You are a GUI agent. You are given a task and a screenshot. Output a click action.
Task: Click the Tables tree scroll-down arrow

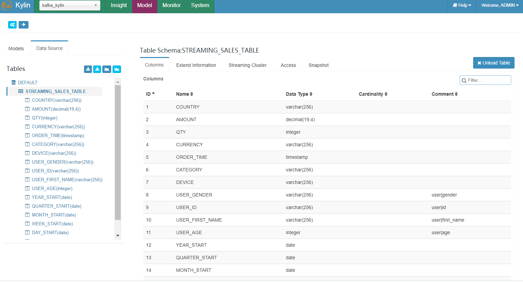click(118, 236)
